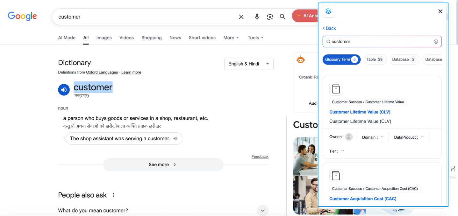Image resolution: width=458 pixels, height=216 pixels.
Task: Switch to the Images tab
Action: click(104, 38)
